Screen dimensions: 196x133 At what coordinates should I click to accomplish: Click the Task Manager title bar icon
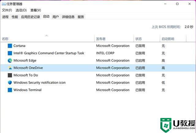tap(4, 4)
